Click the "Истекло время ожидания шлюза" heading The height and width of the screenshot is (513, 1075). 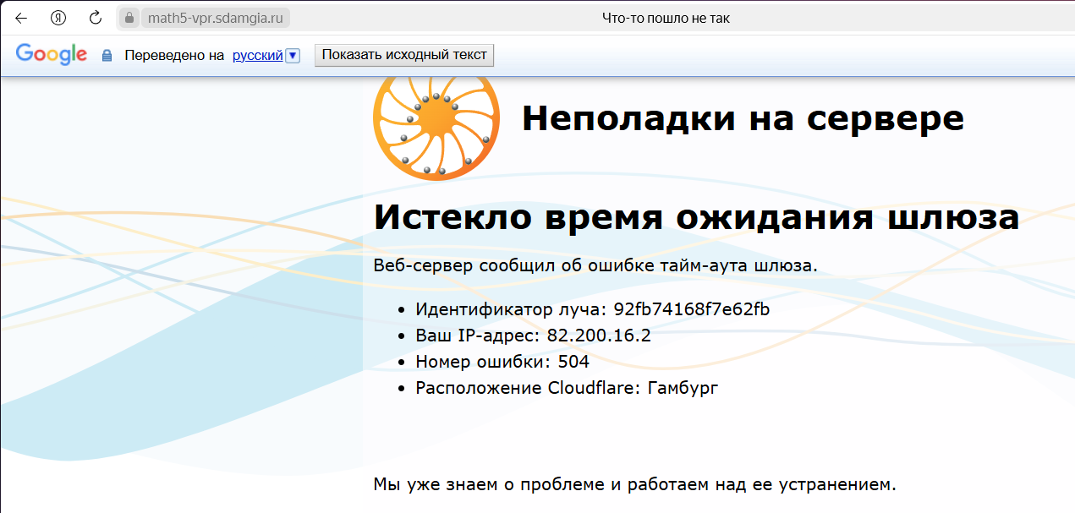click(696, 217)
